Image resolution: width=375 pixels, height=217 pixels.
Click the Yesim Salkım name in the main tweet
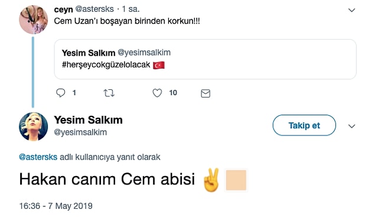tap(88, 120)
